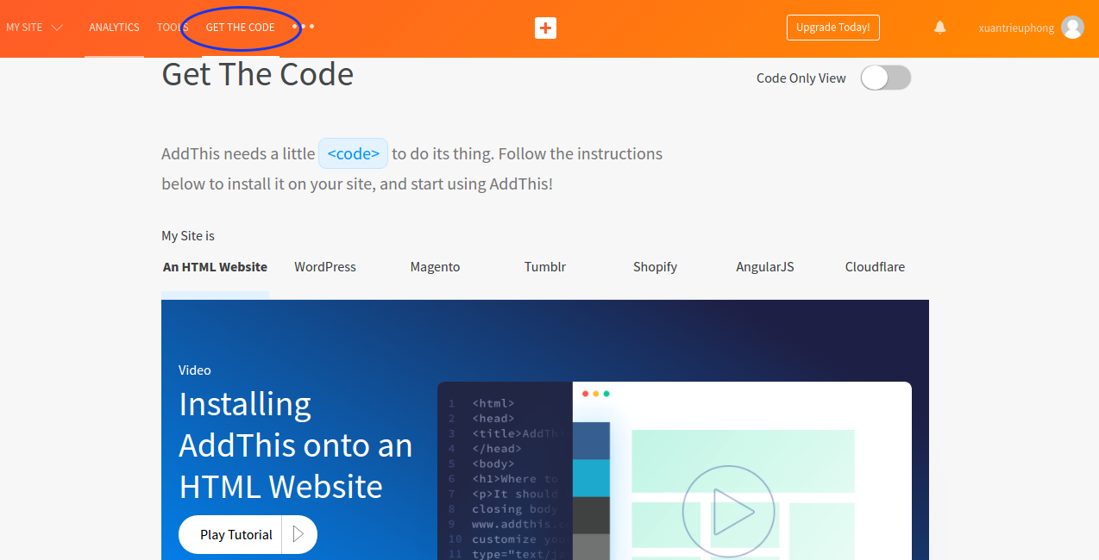Click the Code Only View label
Image resolution: width=1099 pixels, height=560 pixels.
[x=801, y=78]
